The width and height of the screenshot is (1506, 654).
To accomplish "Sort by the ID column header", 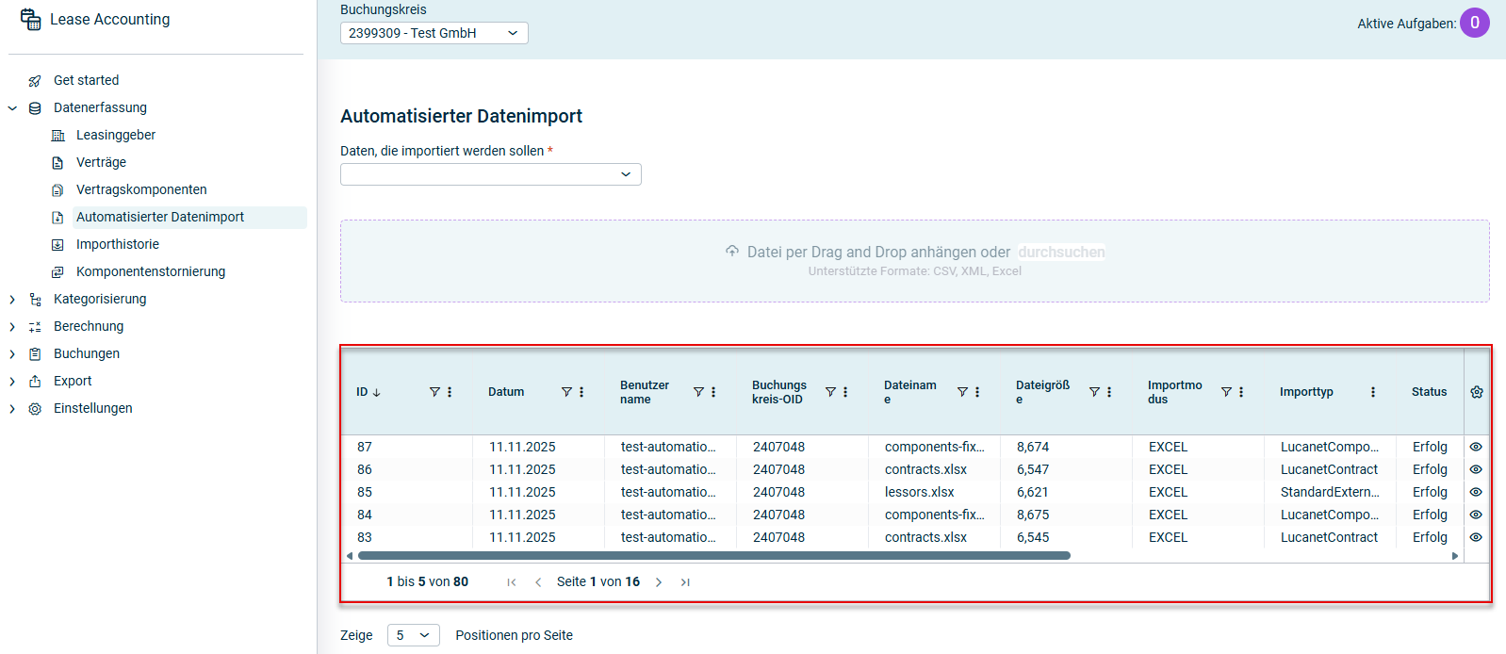I will pos(368,392).
